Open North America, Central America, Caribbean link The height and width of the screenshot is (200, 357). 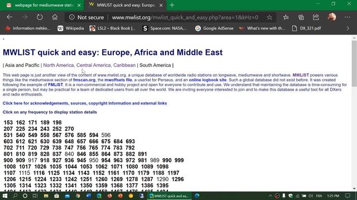[89, 66]
